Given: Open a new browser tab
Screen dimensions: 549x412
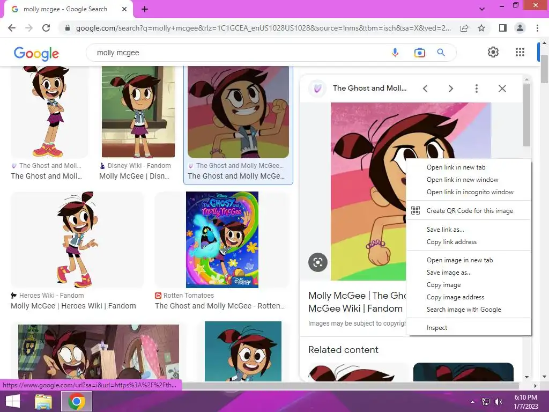Looking at the screenshot, I should coord(145,9).
